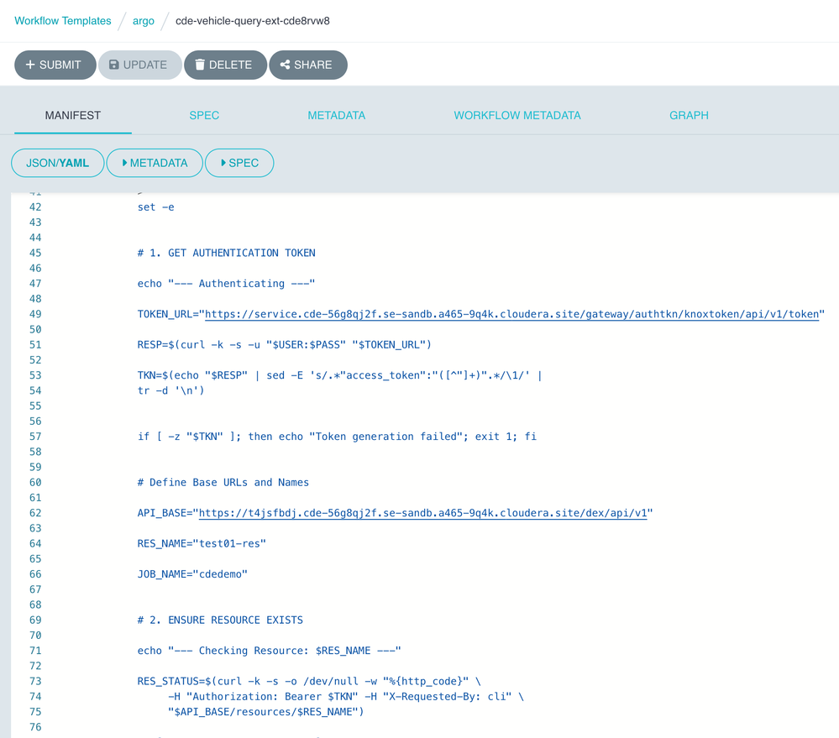The image size is (839, 738).
Task: Click '# Define Base URLs and Names' comment
Action: (223, 483)
